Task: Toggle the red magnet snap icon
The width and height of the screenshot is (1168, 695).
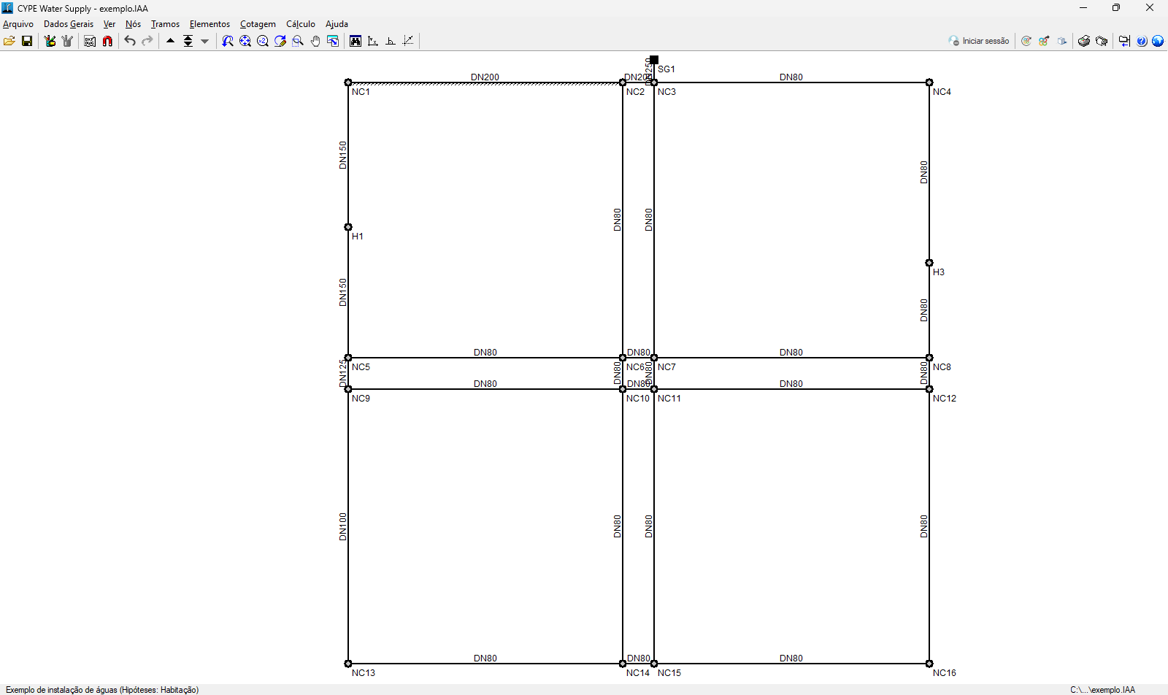Action: coord(107,41)
